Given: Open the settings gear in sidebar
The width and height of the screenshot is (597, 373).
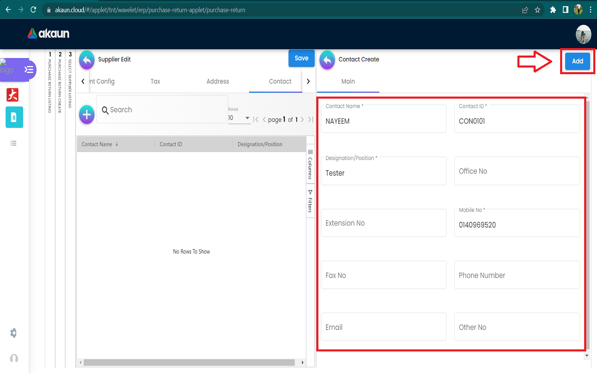Looking at the screenshot, I should 14,333.
